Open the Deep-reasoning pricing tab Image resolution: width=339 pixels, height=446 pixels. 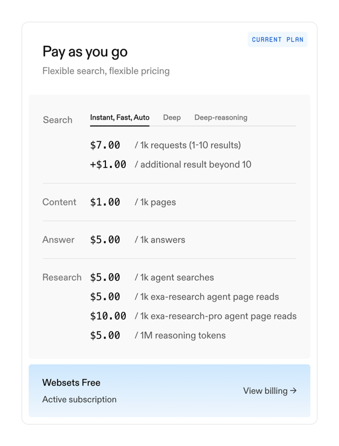(221, 117)
